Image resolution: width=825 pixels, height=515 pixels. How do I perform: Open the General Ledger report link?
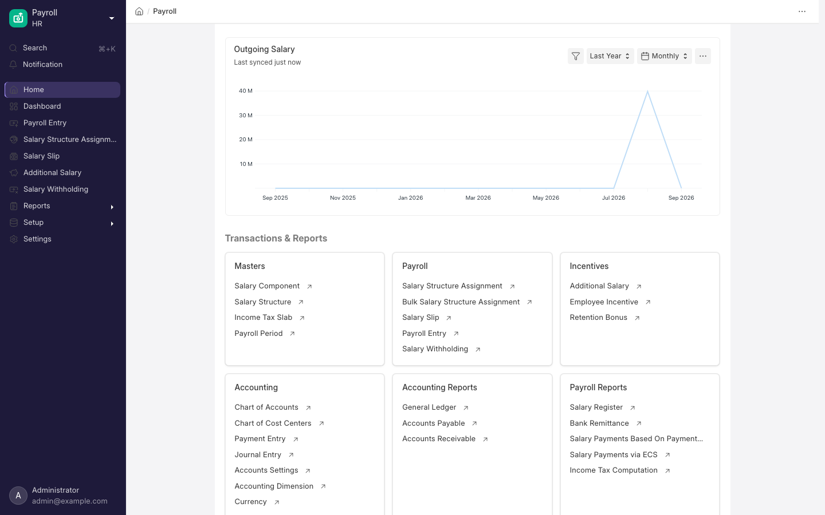coord(429,407)
